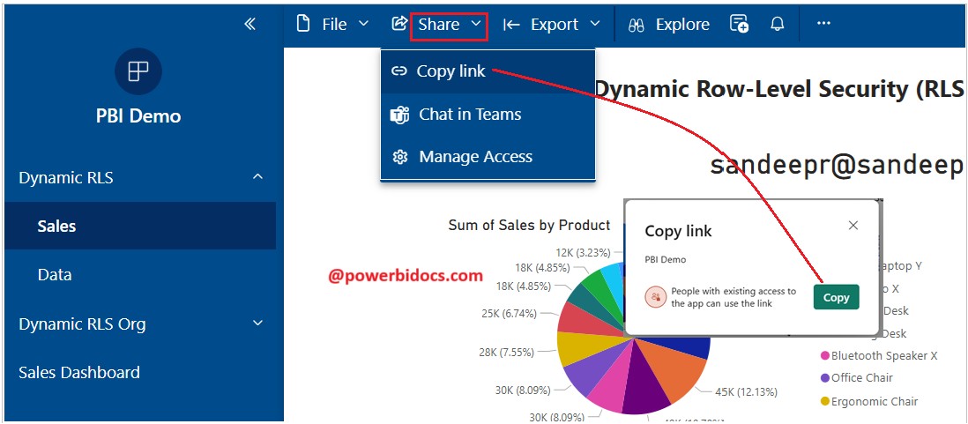Click the Explore button
968x424 pixels.
(x=668, y=25)
